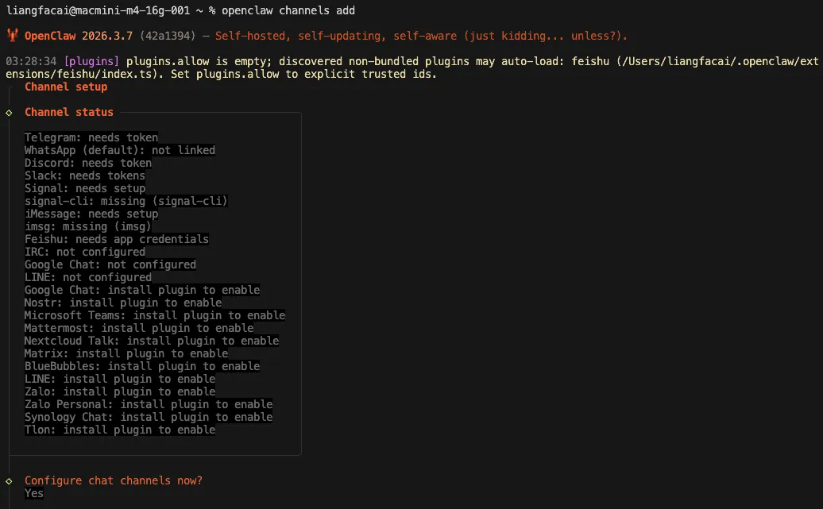Select the Yes answer line
Viewport: 823px width, 509px height.
click(x=34, y=493)
